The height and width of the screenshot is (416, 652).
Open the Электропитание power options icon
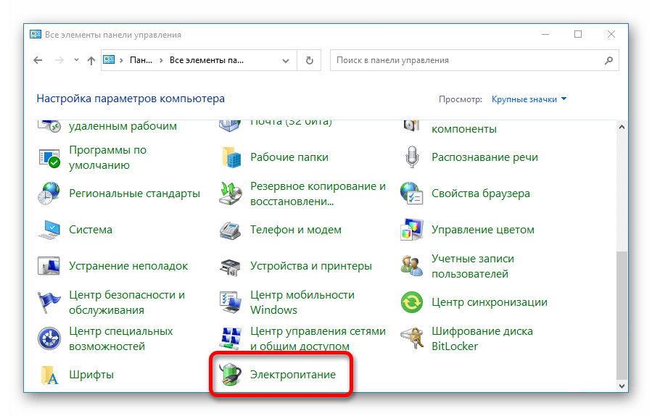click(x=231, y=375)
